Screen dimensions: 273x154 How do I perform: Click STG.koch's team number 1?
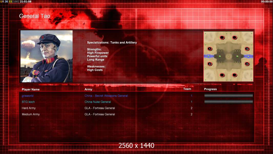tap(191, 102)
